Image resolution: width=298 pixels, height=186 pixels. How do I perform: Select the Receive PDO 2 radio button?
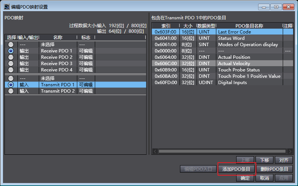tap(11, 57)
